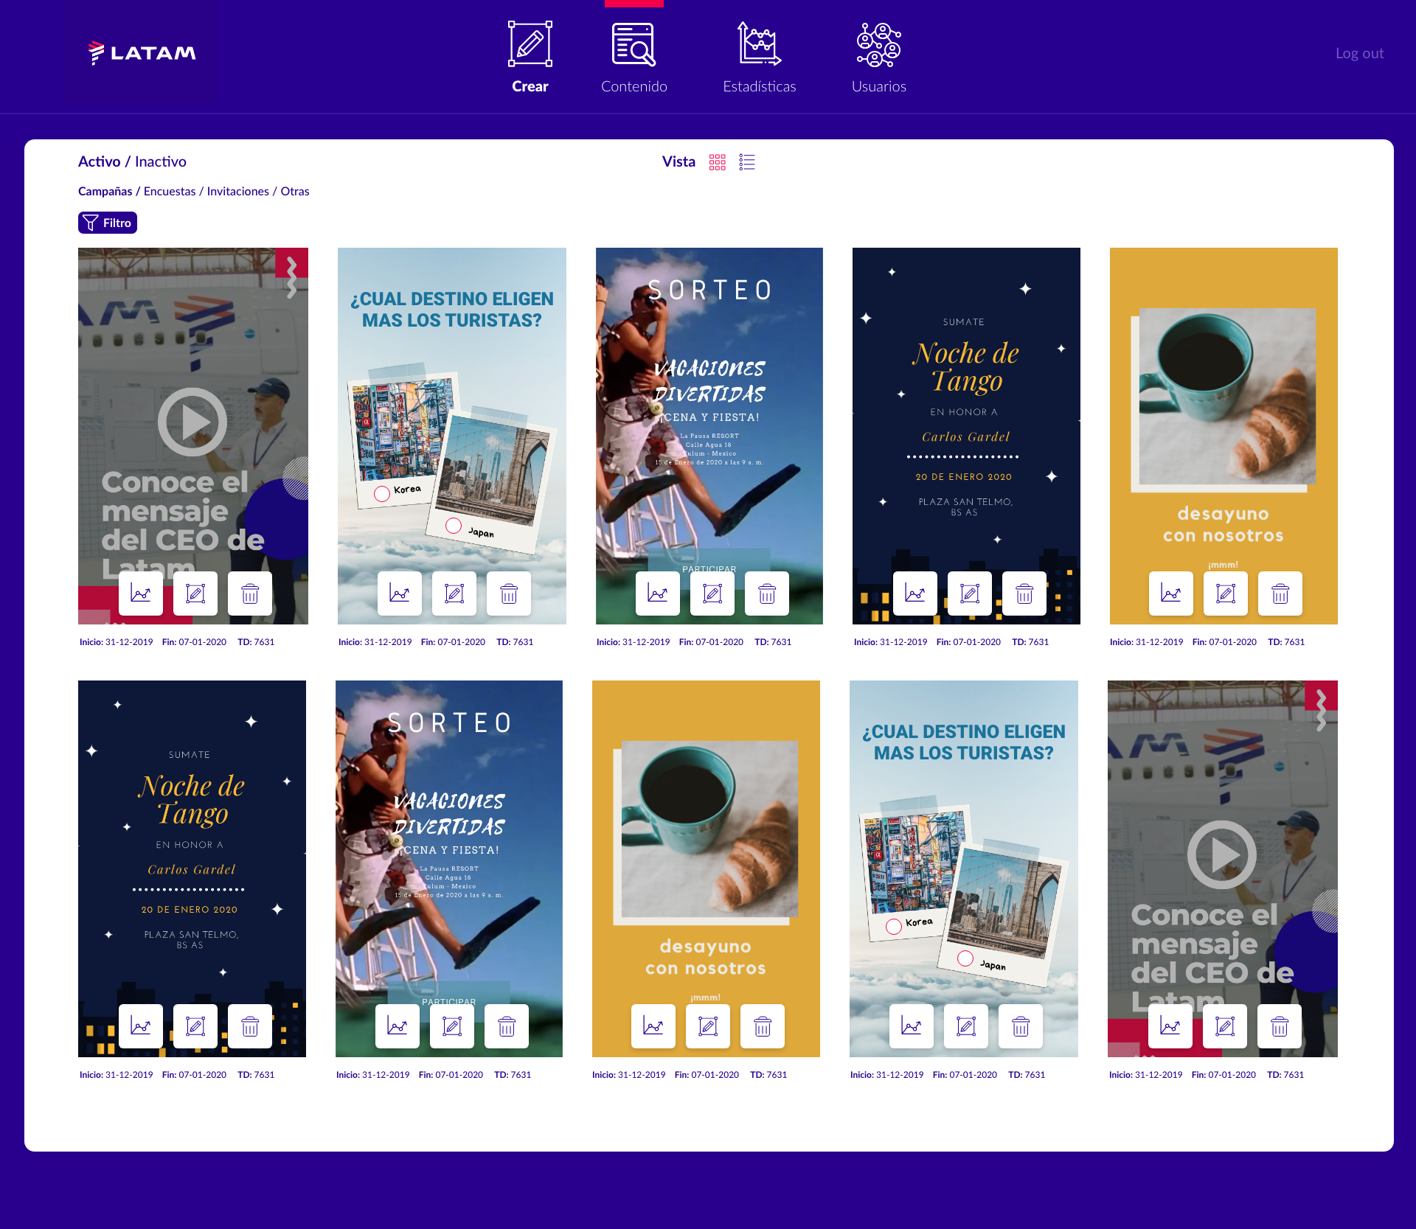Open the Contenido search icon
This screenshot has width=1416, height=1229.
(x=634, y=45)
